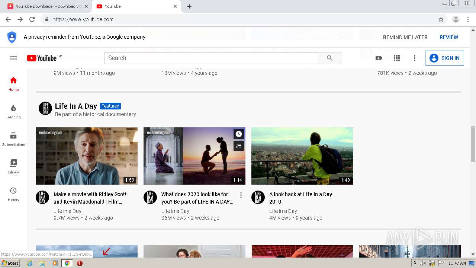Click in the YouTube Search field
Viewport: 476px width, 268px height.
coord(211,58)
